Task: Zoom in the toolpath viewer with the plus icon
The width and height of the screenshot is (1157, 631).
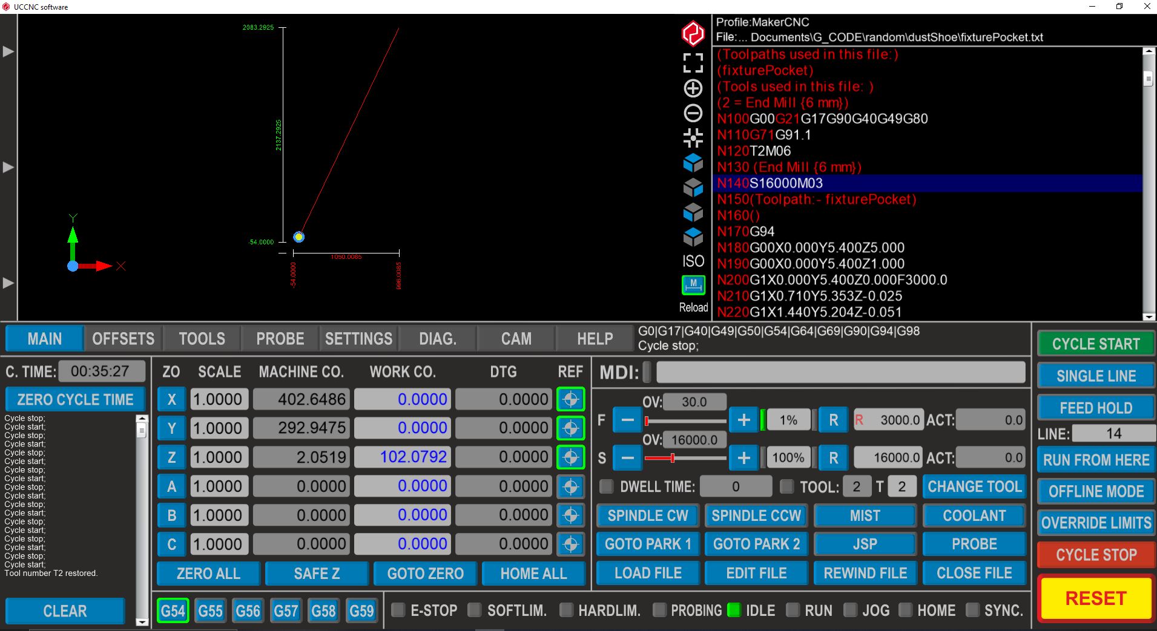Action: click(x=693, y=88)
